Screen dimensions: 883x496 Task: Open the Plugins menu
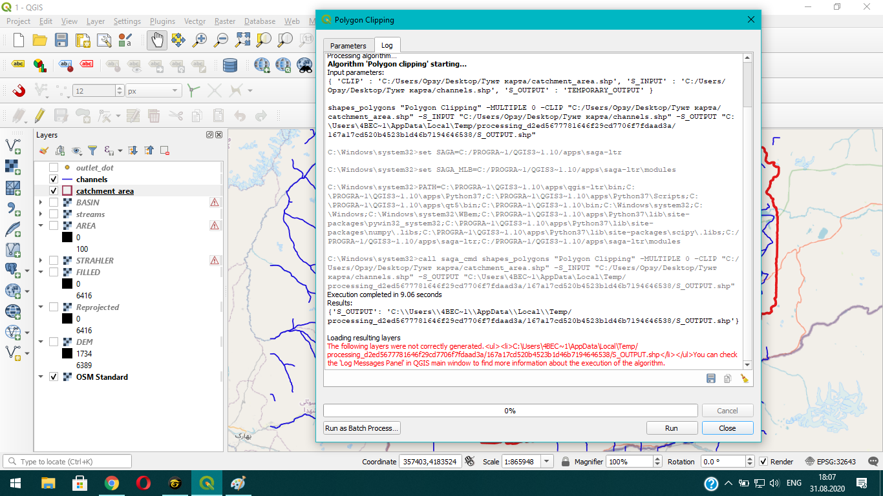pyautogui.click(x=162, y=21)
